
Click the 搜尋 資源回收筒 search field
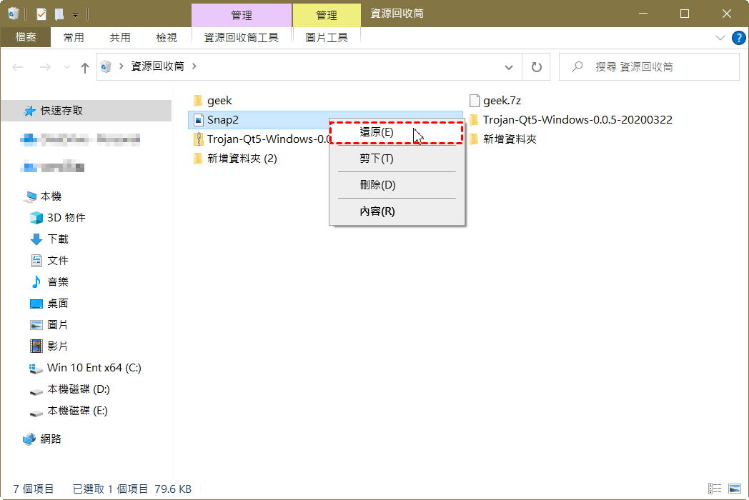coord(649,67)
